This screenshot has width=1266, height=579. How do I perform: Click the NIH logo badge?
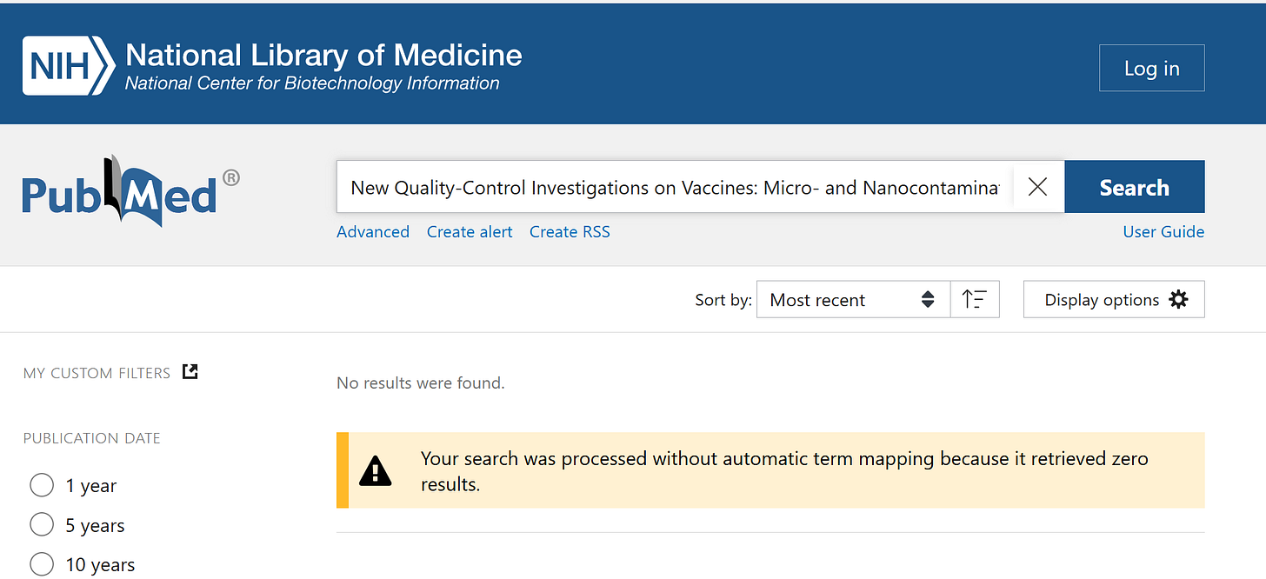(68, 65)
